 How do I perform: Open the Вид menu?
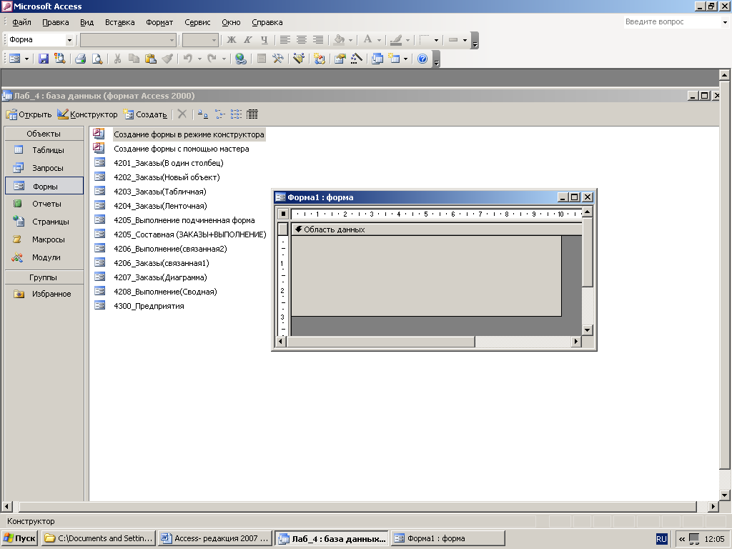(x=86, y=22)
